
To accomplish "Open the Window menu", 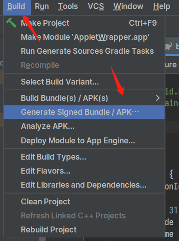I will pyautogui.click(x=128, y=6).
